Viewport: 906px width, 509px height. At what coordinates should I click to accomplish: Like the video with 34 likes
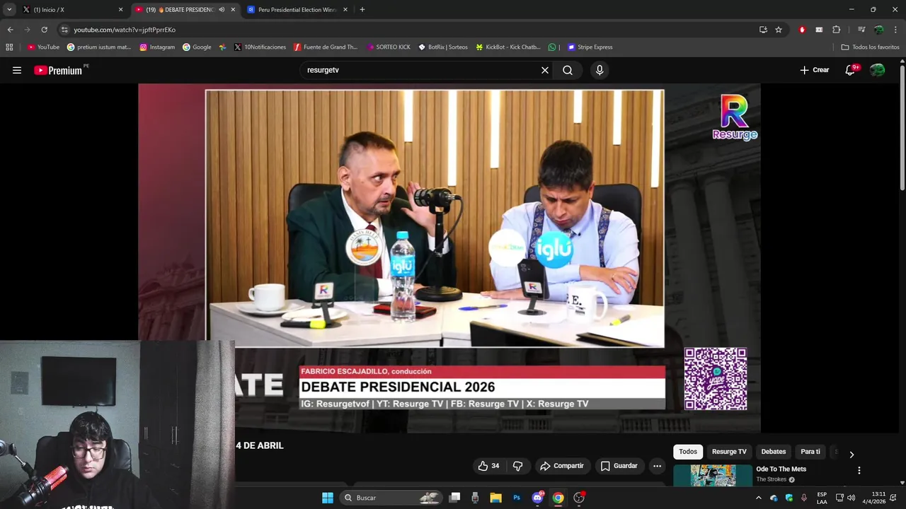pos(488,466)
